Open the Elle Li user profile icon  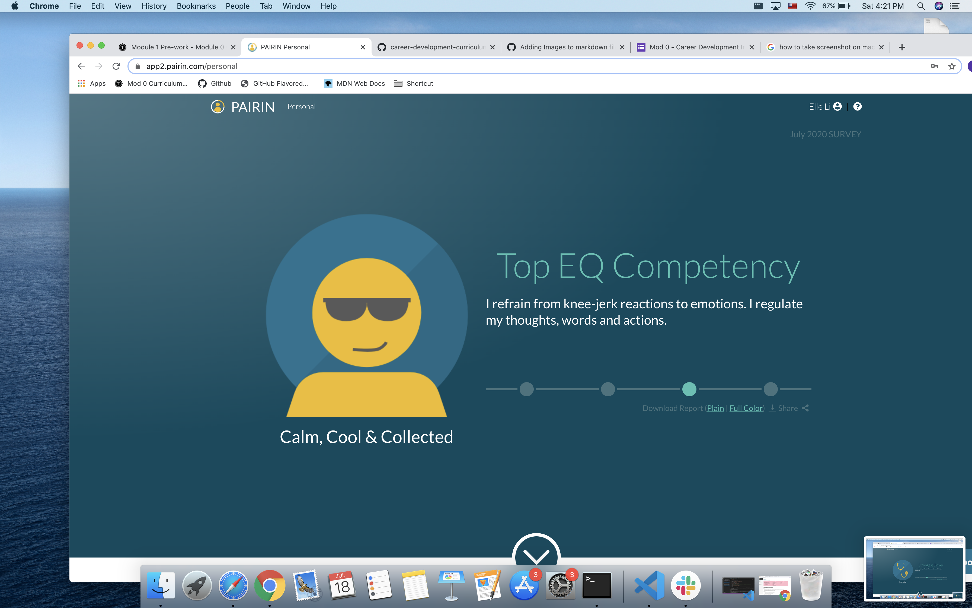(x=837, y=107)
